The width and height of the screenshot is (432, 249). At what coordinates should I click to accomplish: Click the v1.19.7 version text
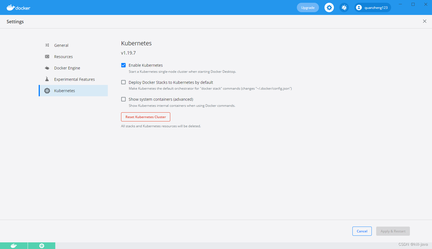click(129, 53)
